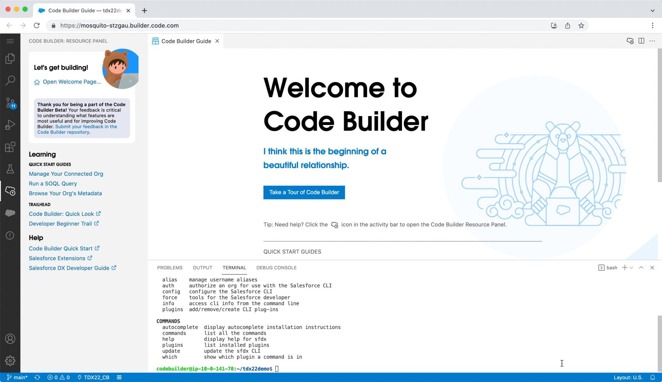Open Run and Debug view
Screen dimensions: 662x382
tap(10, 125)
